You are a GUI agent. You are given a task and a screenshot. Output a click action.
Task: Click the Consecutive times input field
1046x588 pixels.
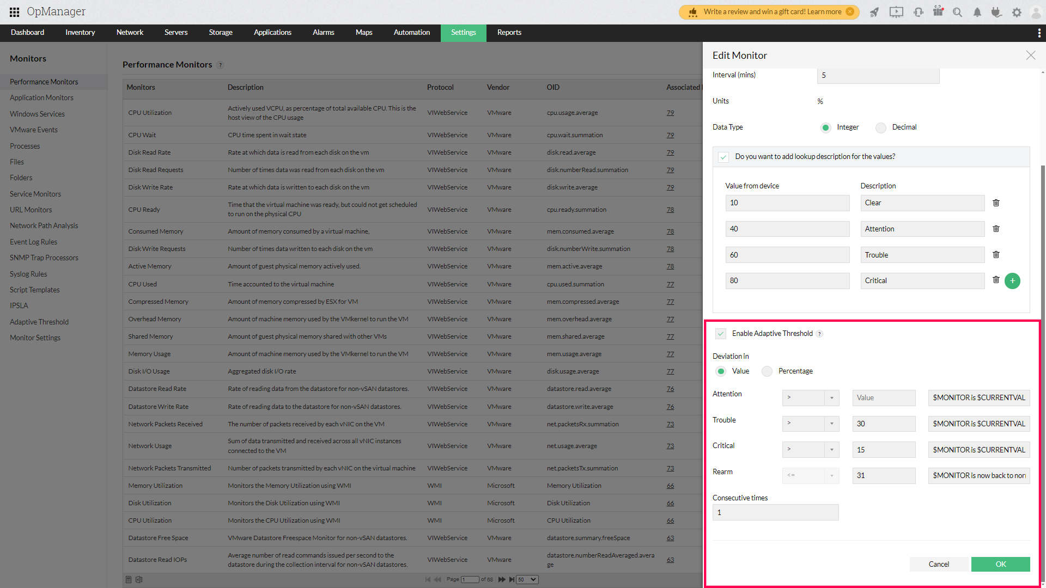click(775, 512)
